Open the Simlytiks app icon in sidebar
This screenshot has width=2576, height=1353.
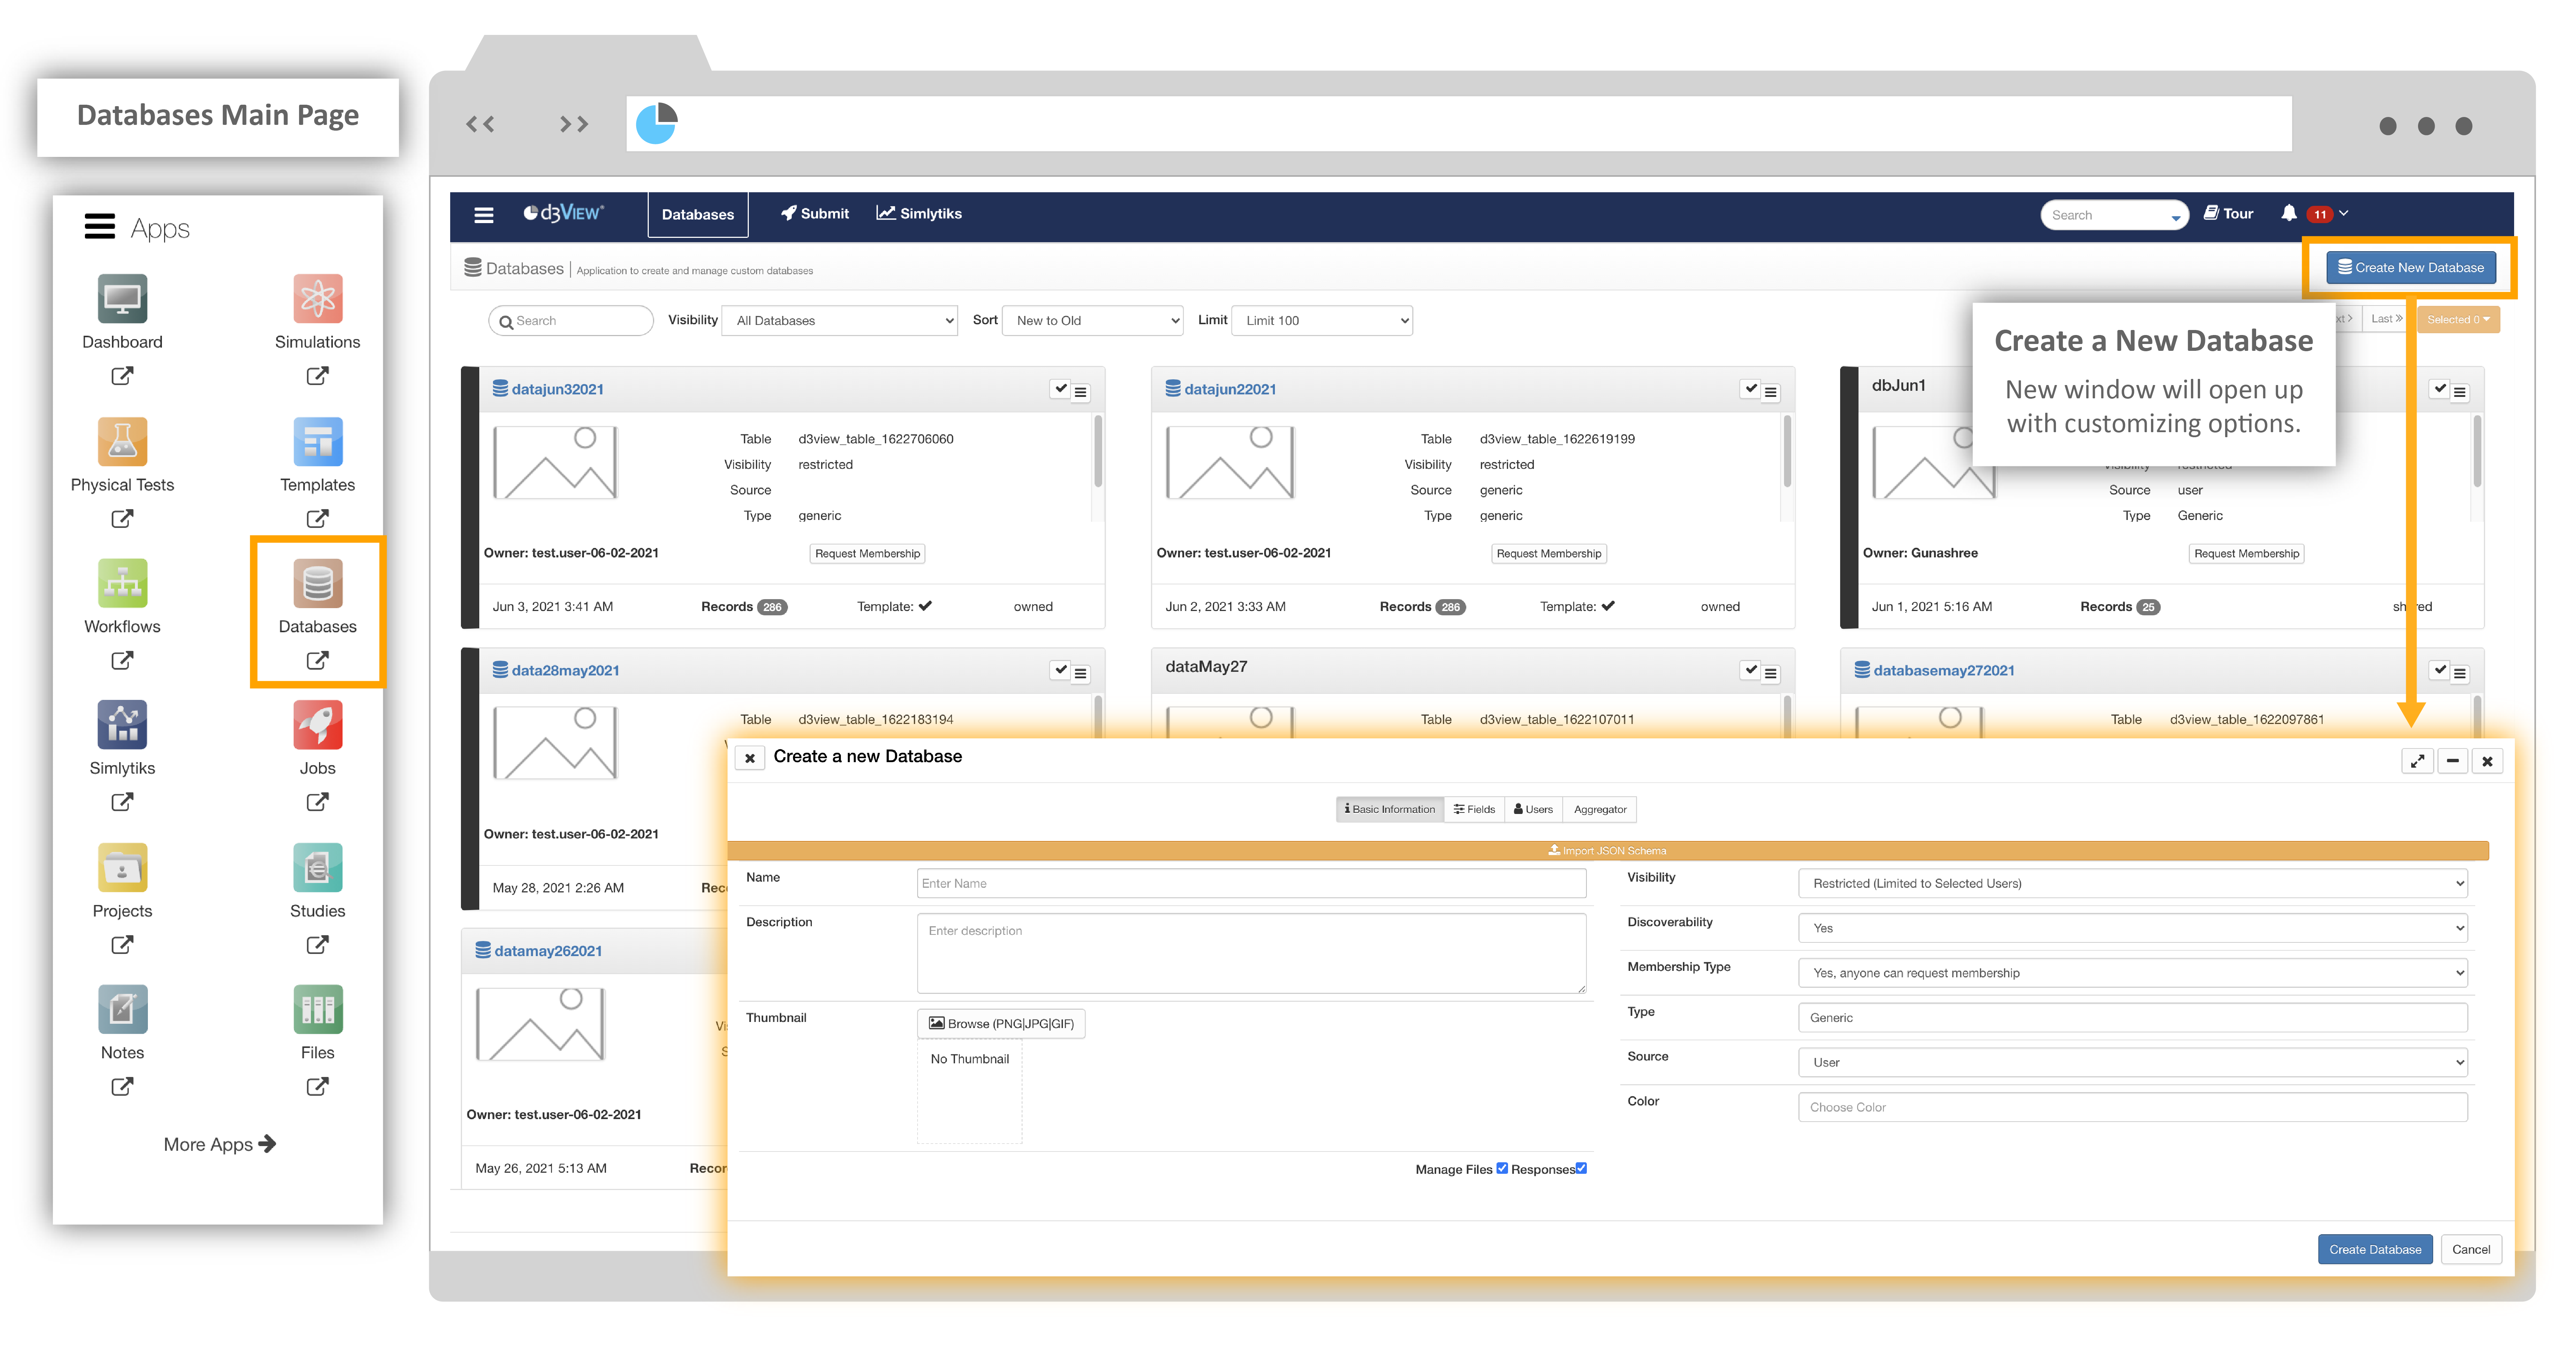point(122,725)
